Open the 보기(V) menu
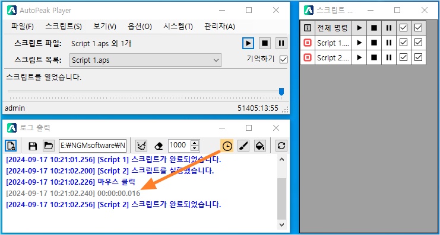This screenshot has height=235, width=440. [105, 27]
